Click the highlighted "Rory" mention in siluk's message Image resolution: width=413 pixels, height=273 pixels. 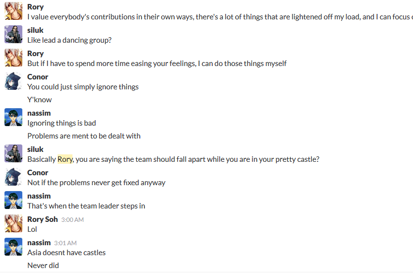(65, 159)
